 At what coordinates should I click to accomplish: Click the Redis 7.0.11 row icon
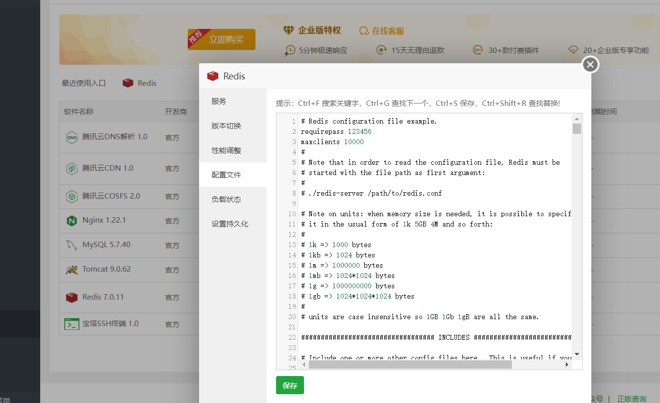tap(72, 297)
